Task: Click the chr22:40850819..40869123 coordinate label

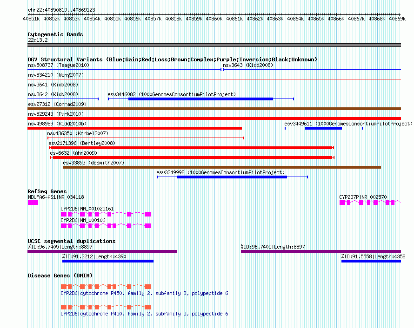Action: 61,10
